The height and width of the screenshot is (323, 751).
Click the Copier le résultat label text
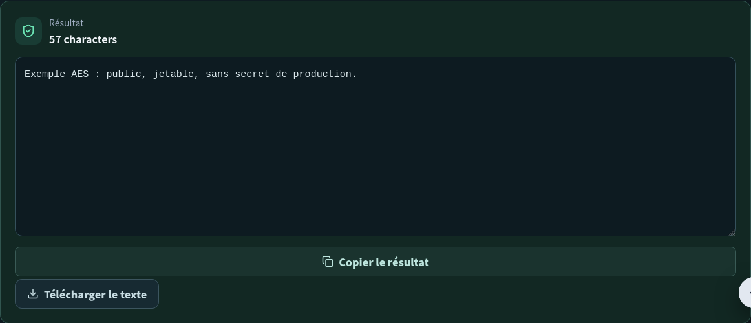click(384, 262)
